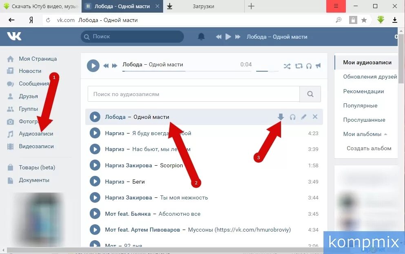405x254 pixels.
Task: Edit the Лобода – Одной масти track
Action: [x=304, y=117]
